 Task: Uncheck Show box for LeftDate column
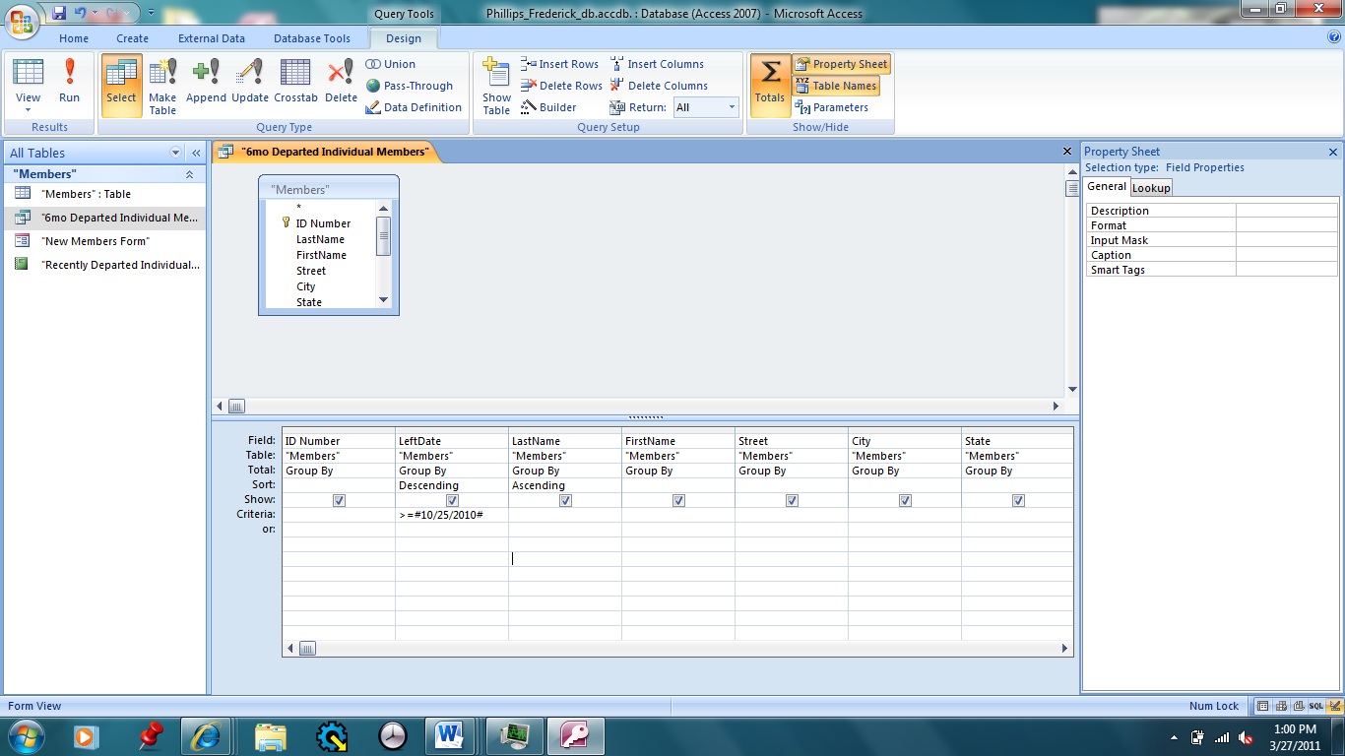pyautogui.click(x=452, y=500)
